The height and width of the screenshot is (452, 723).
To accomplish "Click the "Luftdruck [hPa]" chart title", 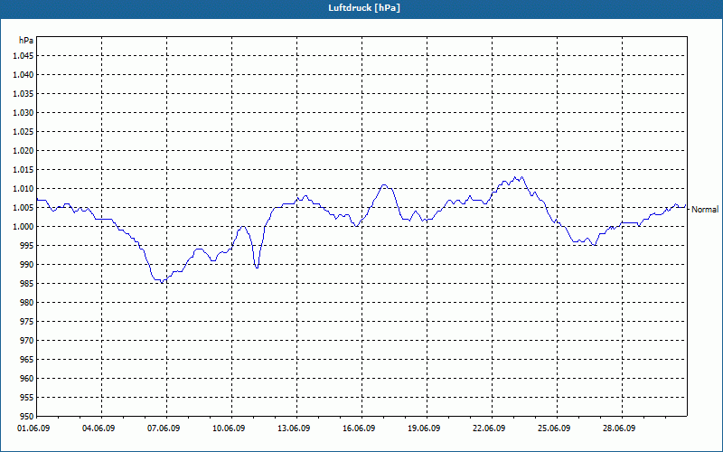I will (x=364, y=8).
